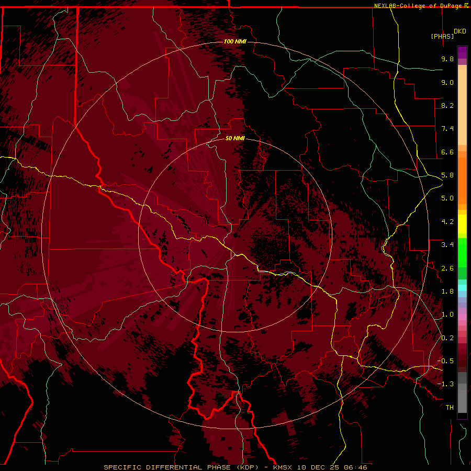Pick the gray bottom segment of color bar

(x=462, y=401)
